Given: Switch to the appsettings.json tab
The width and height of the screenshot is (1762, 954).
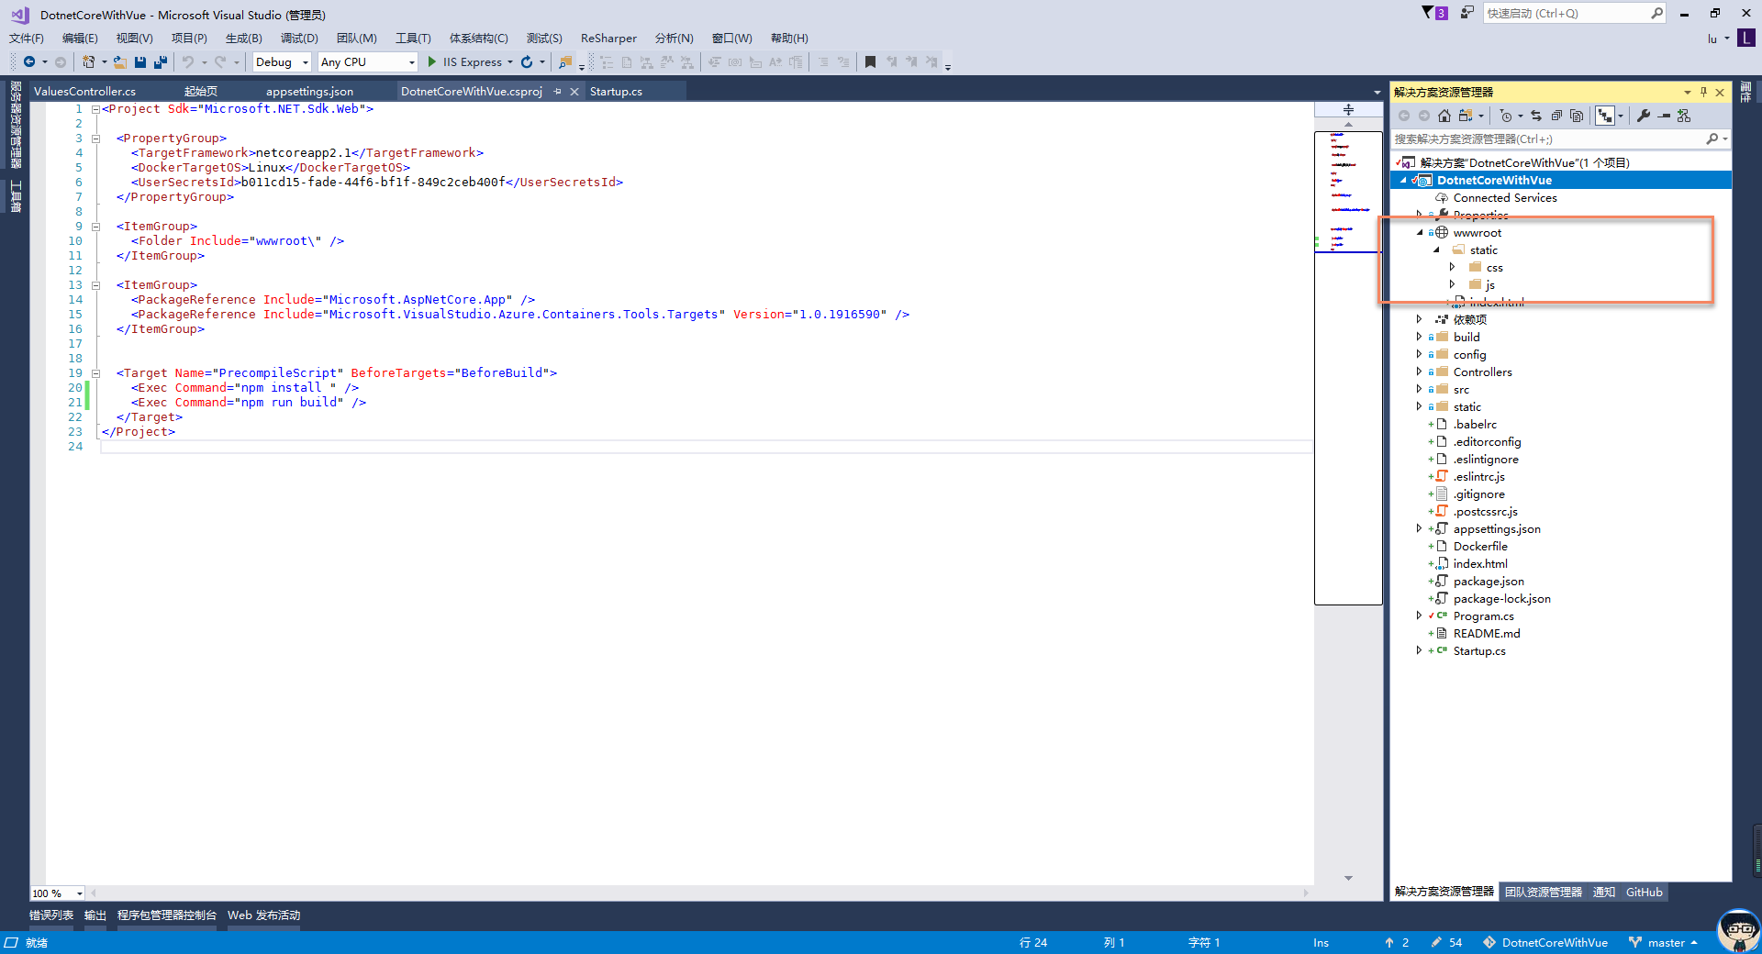Looking at the screenshot, I should [x=309, y=92].
